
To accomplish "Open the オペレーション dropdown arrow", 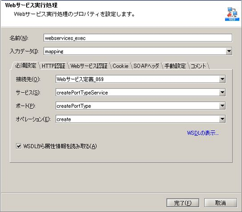I will [222, 119].
